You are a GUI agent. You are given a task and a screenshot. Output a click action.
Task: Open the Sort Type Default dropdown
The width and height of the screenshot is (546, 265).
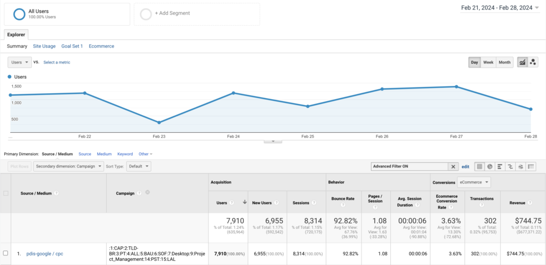click(x=139, y=166)
